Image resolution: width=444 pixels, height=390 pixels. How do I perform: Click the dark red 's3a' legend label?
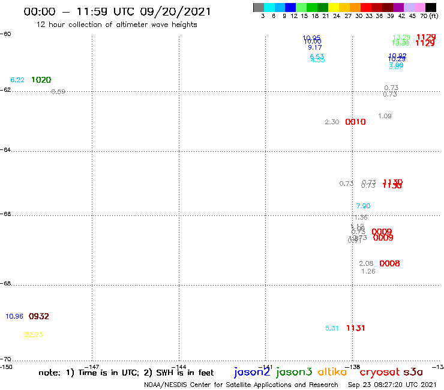click(413, 372)
